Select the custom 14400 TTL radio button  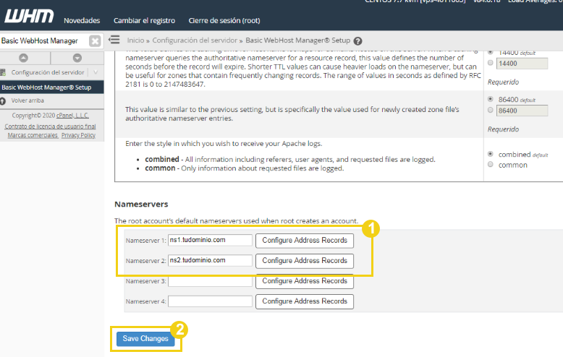coord(491,63)
